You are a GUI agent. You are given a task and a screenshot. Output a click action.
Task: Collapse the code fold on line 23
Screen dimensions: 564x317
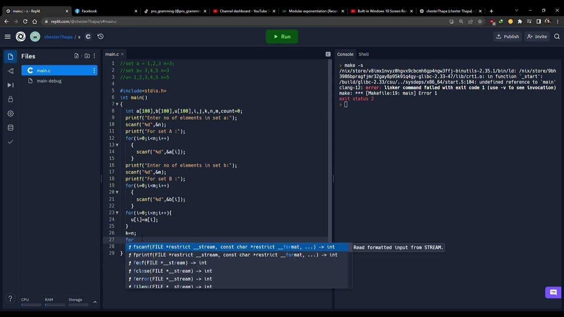click(117, 213)
